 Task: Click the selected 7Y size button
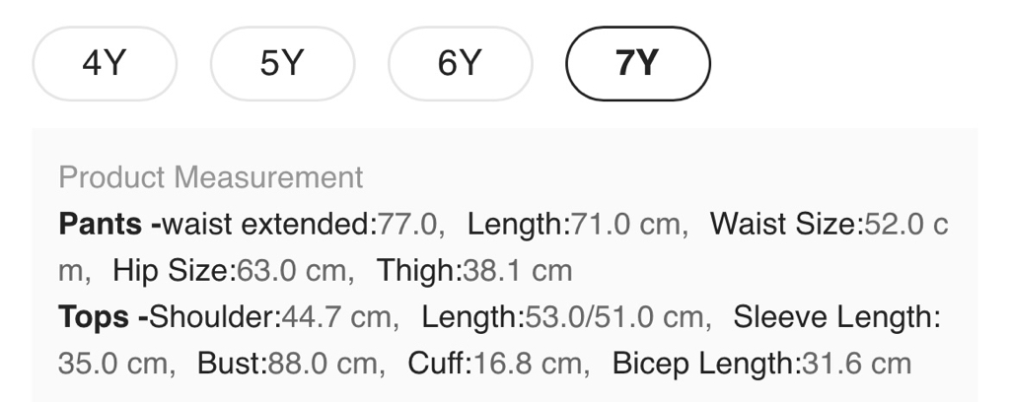click(x=637, y=64)
